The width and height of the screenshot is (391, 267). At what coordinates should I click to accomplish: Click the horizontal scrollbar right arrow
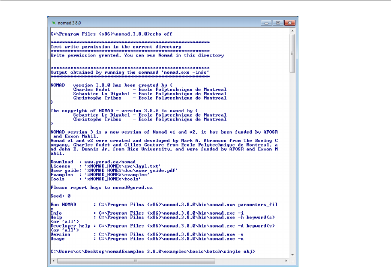(286, 261)
